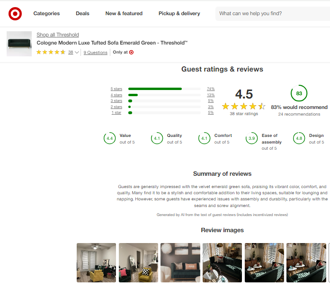Click the 3.9 Ease of assembly circle
This screenshot has height=298, width=330.
coord(251,138)
